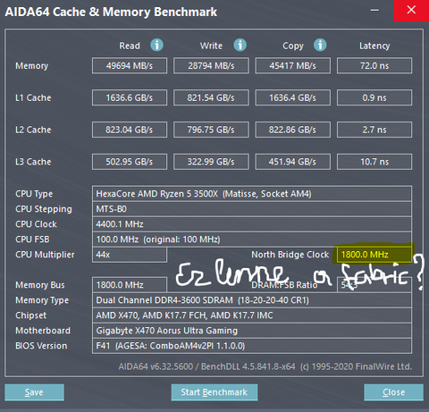Select L3 Cache copy 451.94 GB/s
The image size is (429, 412).
click(x=293, y=162)
